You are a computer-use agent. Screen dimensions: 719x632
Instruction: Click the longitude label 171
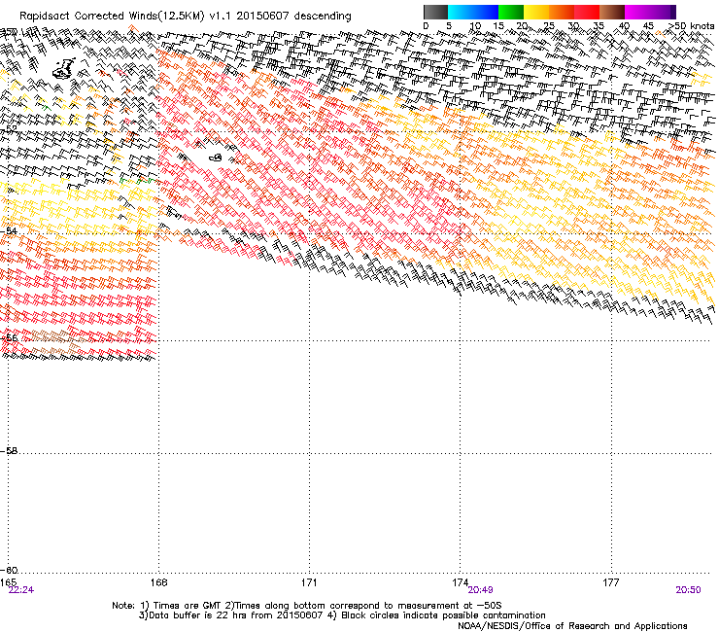click(x=309, y=582)
